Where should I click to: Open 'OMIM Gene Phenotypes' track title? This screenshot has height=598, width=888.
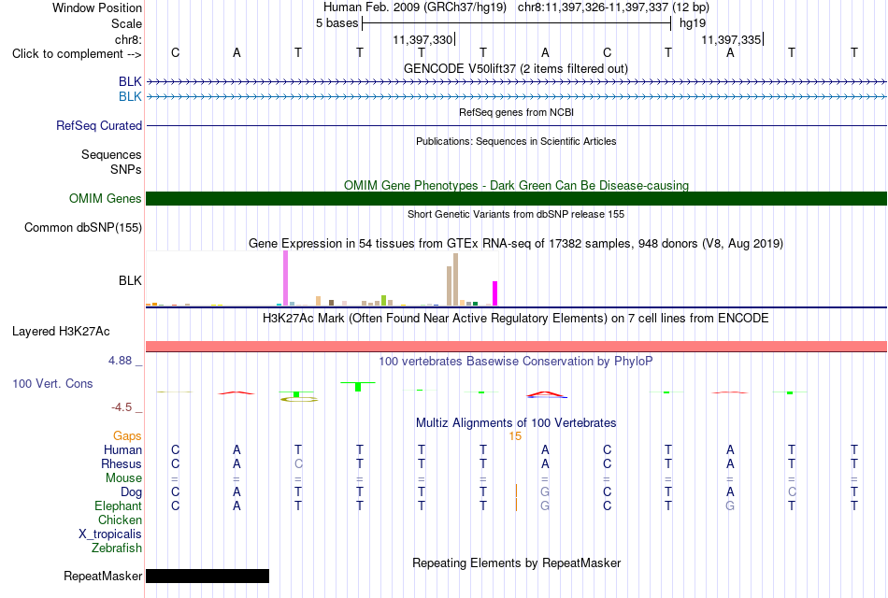(516, 186)
